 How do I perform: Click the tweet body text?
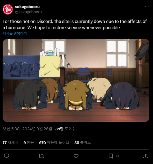tap(75, 24)
